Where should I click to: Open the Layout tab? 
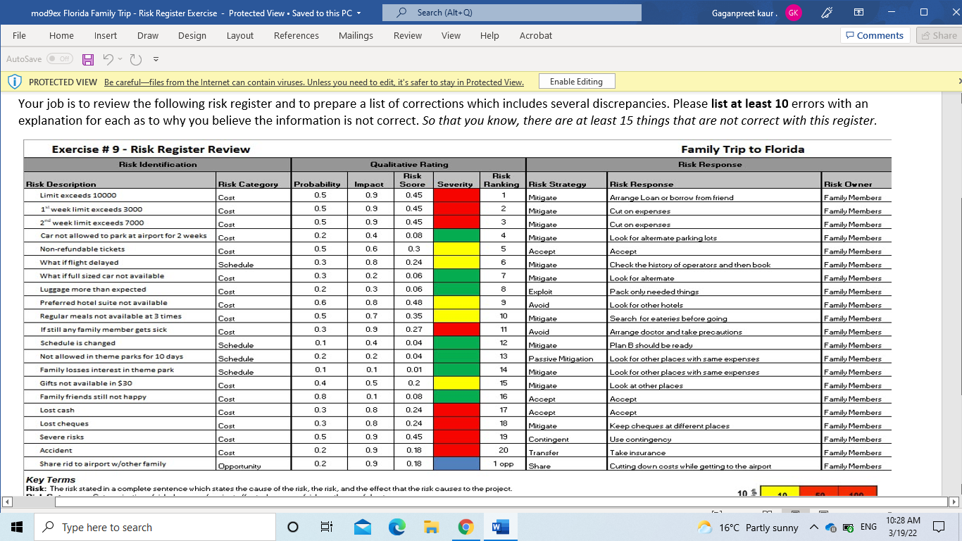pyautogui.click(x=240, y=35)
